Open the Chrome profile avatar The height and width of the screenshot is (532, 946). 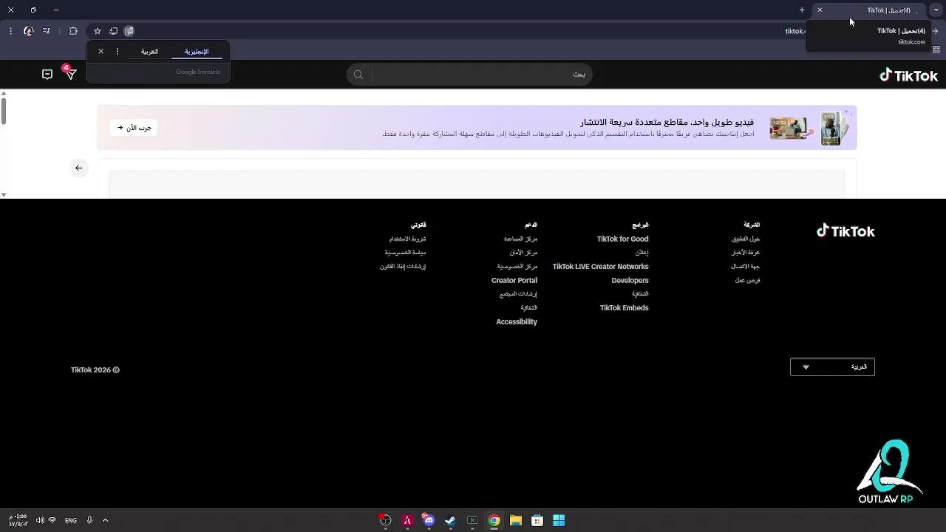pos(29,31)
